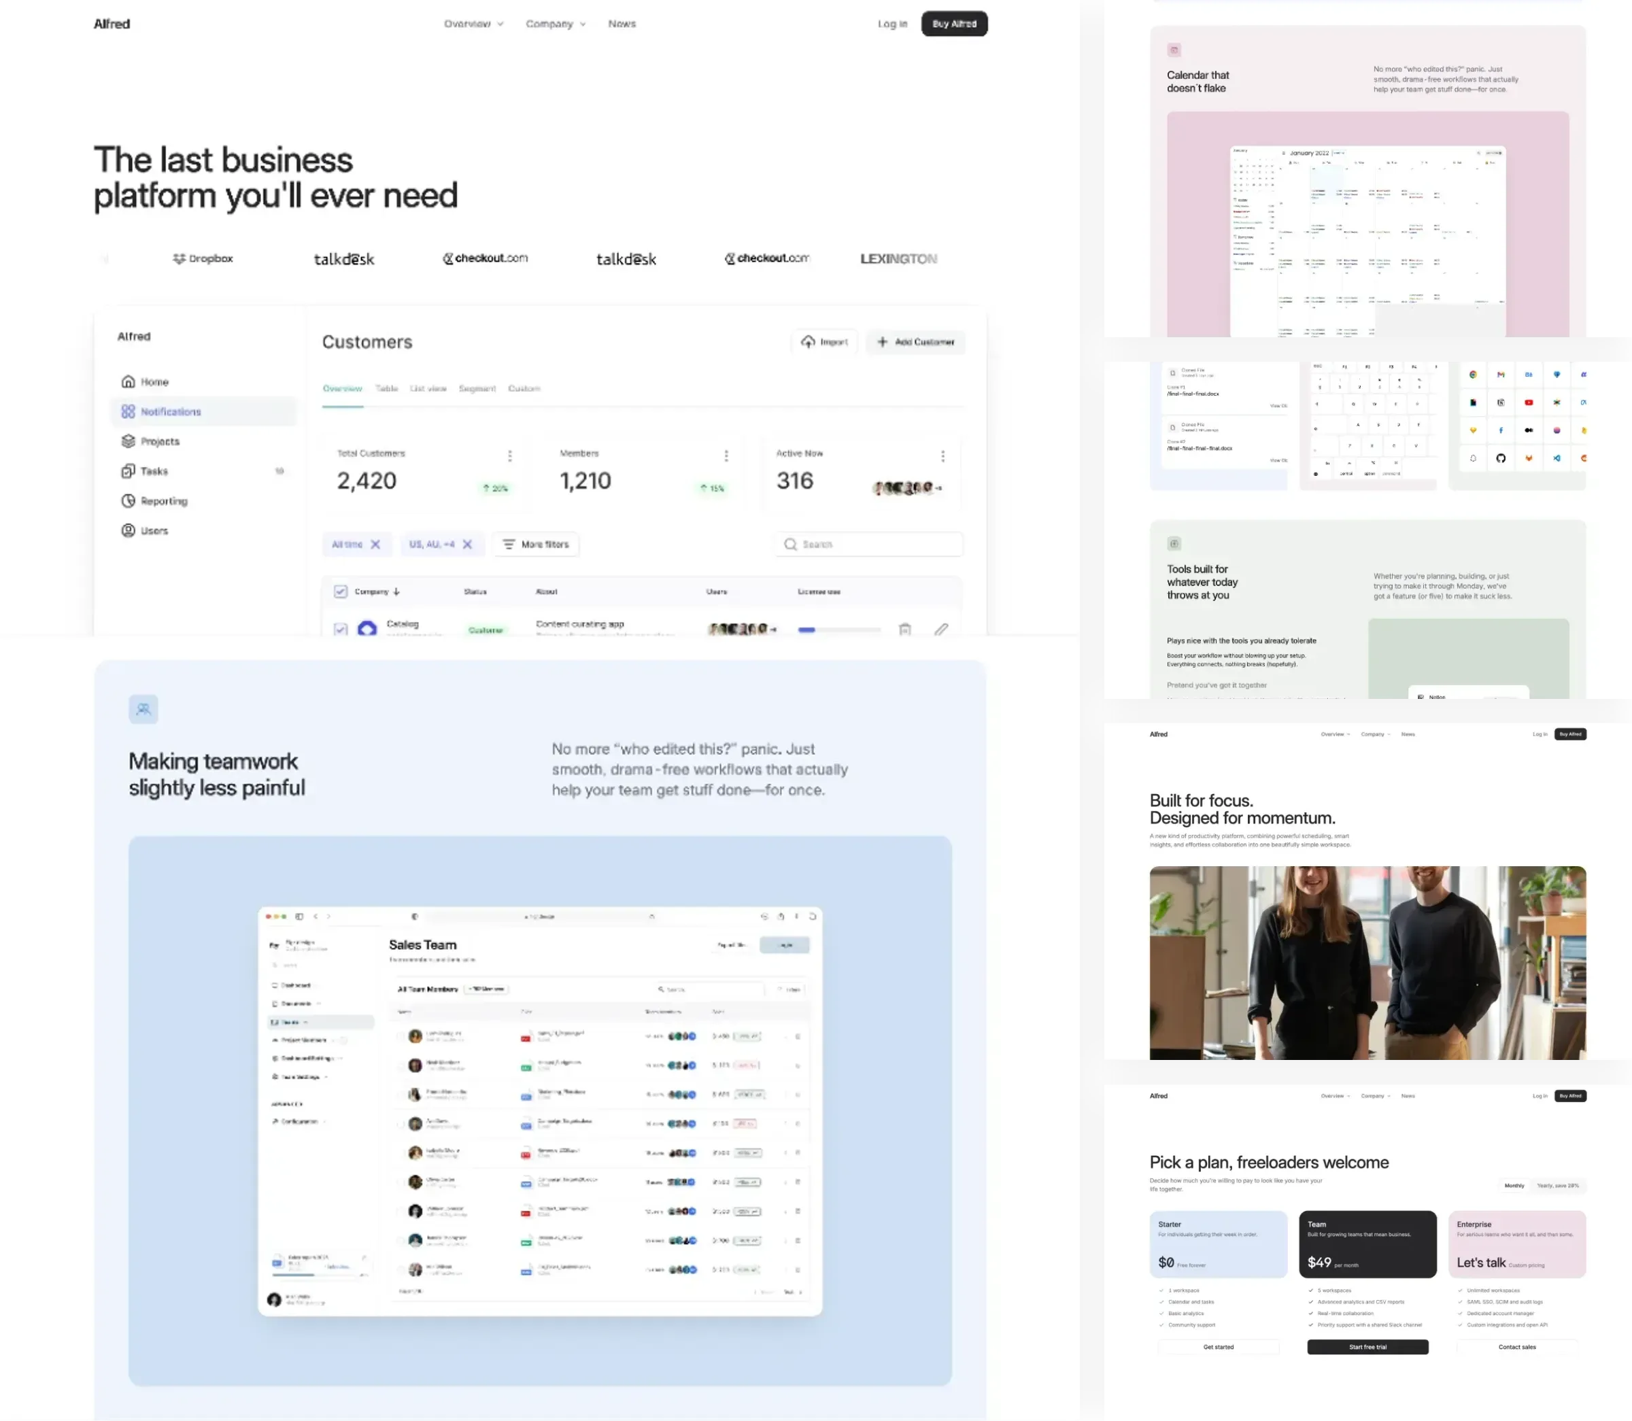This screenshot has height=1421, width=1632.
Task: Click the Catalog licence use progress bar
Action: pos(839,630)
